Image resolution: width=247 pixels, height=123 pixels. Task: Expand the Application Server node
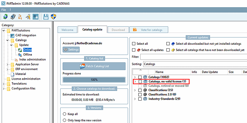tap(8, 64)
